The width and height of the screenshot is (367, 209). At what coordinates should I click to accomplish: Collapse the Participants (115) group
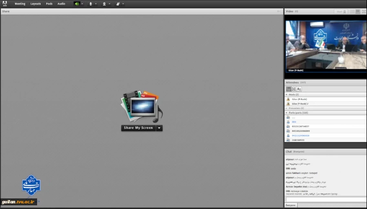coord(287,113)
